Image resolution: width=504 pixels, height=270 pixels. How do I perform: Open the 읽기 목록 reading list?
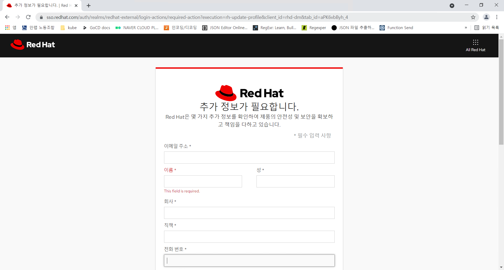(x=487, y=28)
